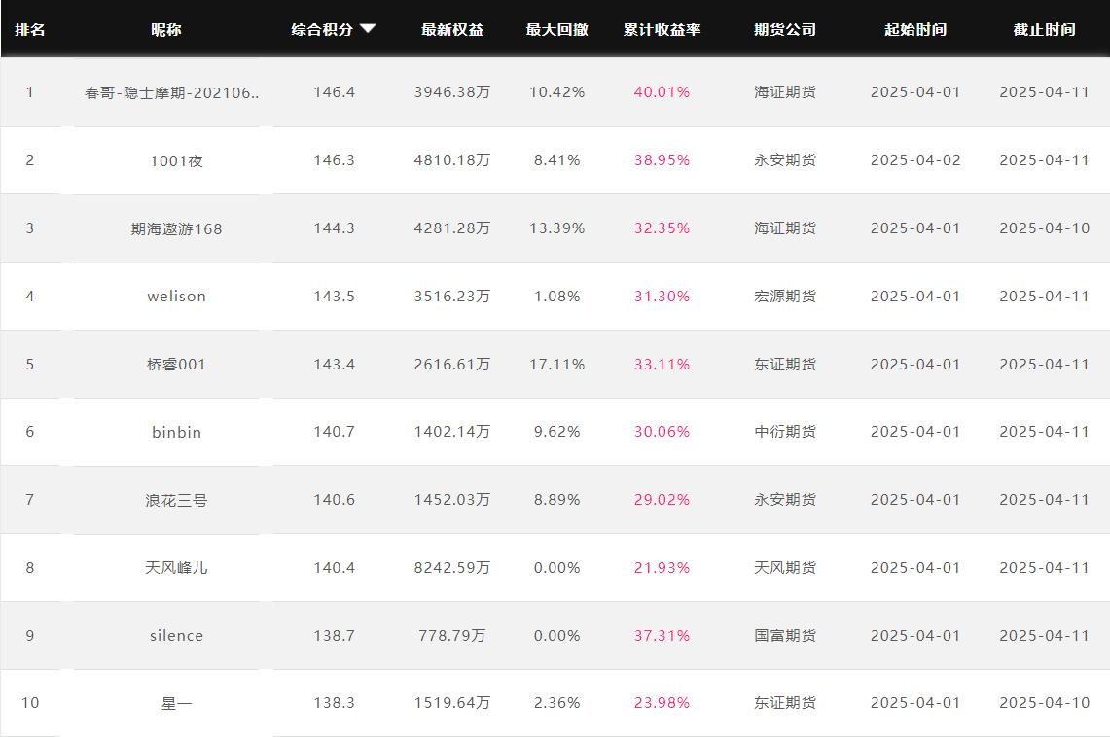This screenshot has width=1110, height=737.
Task: Select drawdown value 2.36%
Action: (x=557, y=702)
